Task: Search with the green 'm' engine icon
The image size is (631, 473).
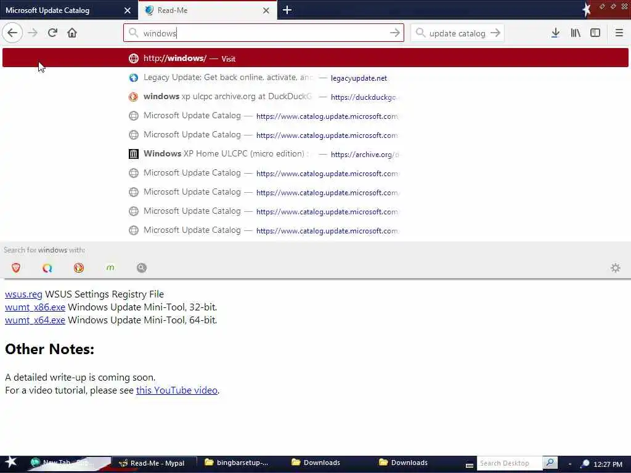Action: tap(110, 268)
